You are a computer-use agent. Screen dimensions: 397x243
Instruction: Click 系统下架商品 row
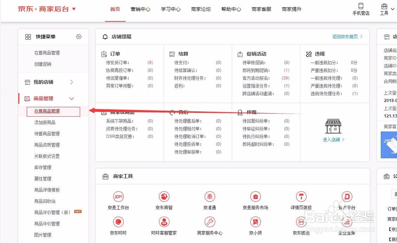pos(129,121)
